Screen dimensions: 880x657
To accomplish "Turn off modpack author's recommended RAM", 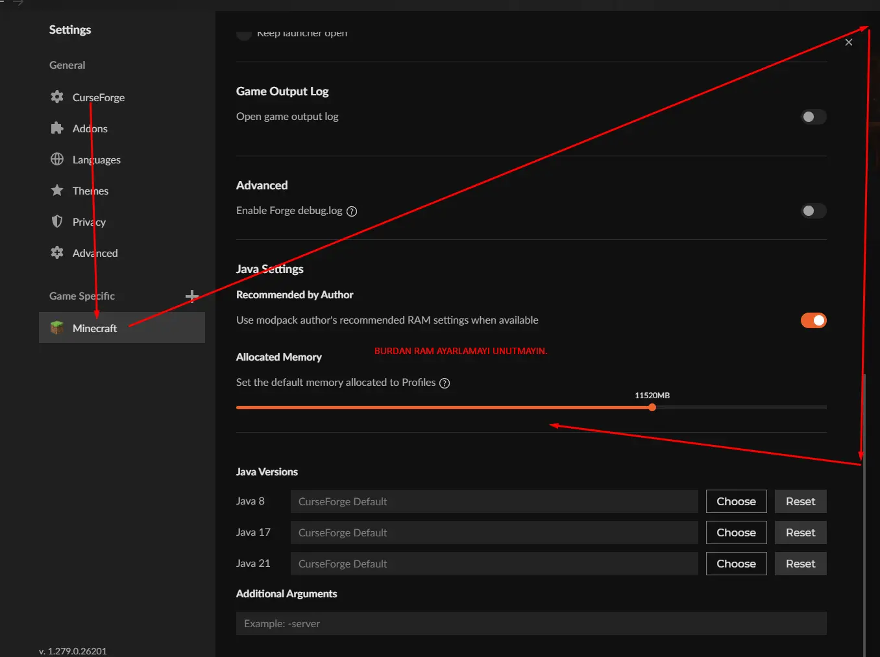I will coord(813,320).
